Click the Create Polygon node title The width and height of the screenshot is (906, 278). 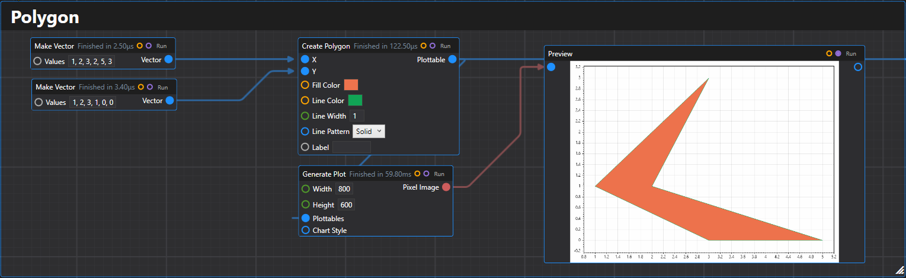[326, 46]
